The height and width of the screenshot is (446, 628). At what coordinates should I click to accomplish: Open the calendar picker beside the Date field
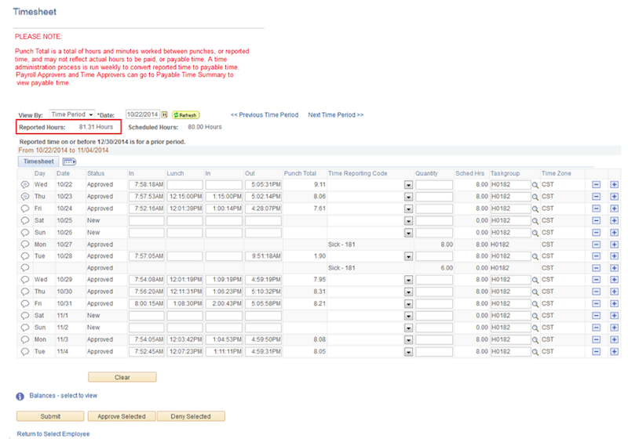pos(165,114)
